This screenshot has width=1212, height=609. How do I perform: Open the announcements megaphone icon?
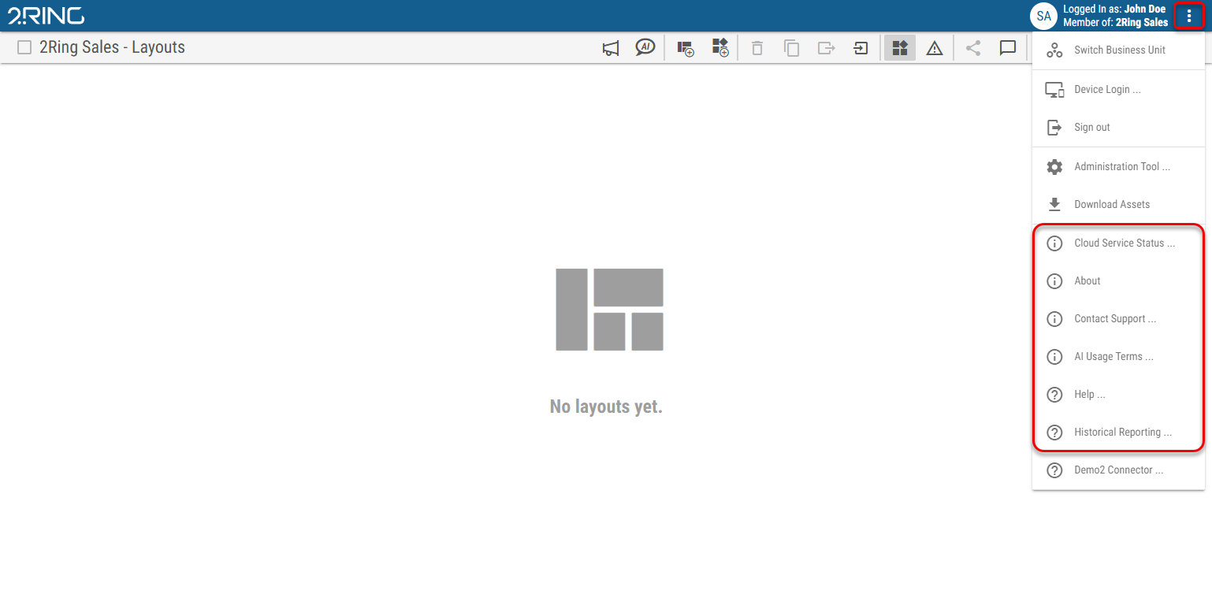point(610,47)
